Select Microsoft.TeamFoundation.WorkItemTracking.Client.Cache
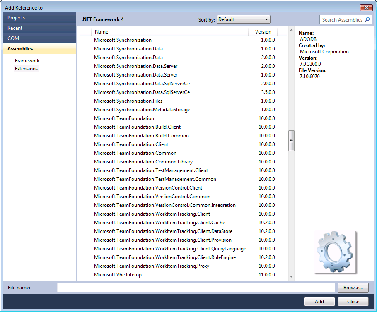 tap(184, 223)
